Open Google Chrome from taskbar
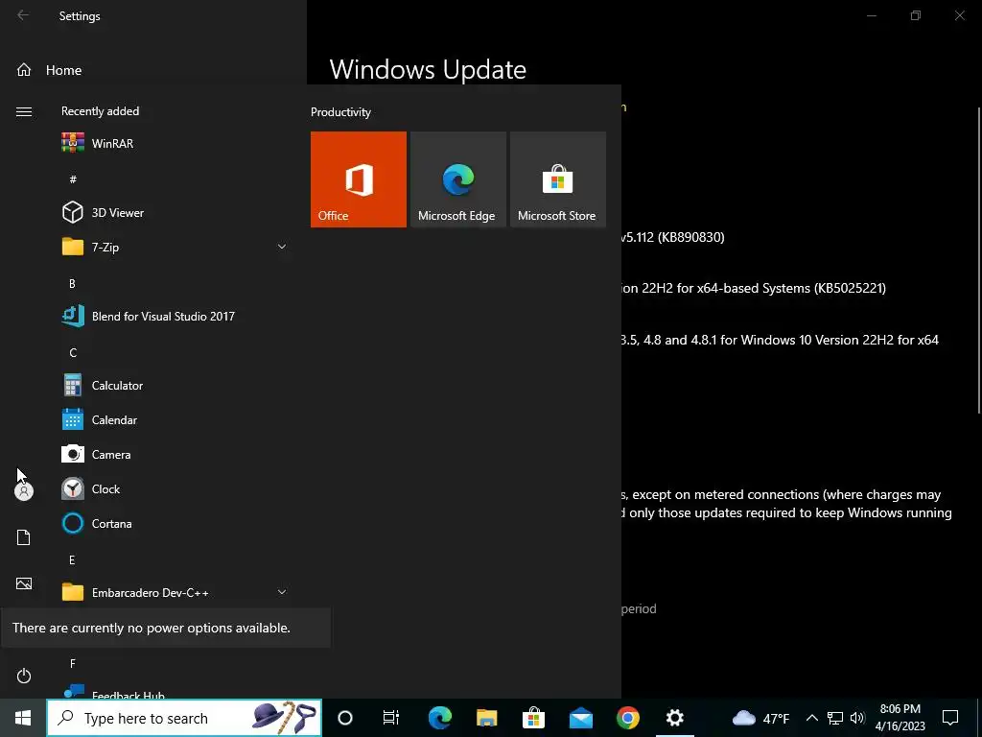Viewport: 982px width, 737px height. [x=627, y=718]
